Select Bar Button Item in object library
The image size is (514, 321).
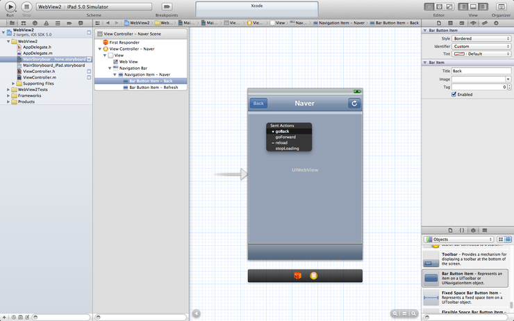pos(465,278)
